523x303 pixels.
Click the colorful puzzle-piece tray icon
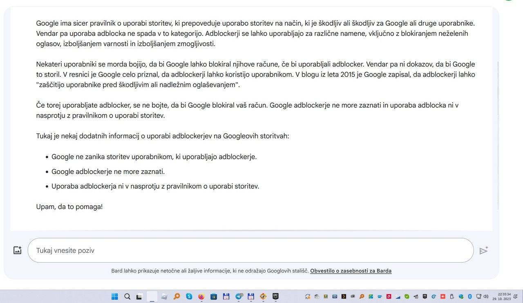click(x=371, y=296)
